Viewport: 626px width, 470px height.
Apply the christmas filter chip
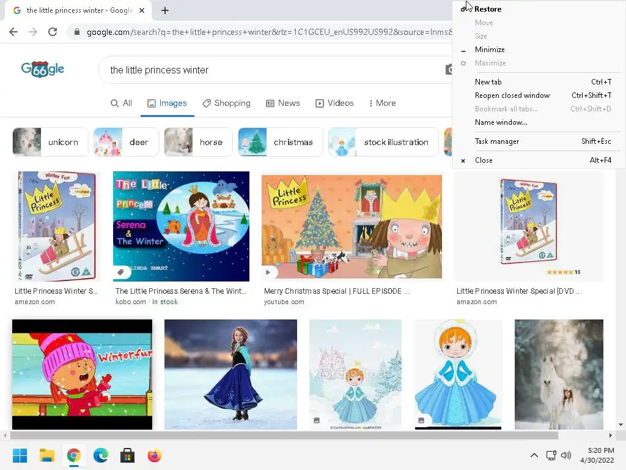[x=280, y=142]
